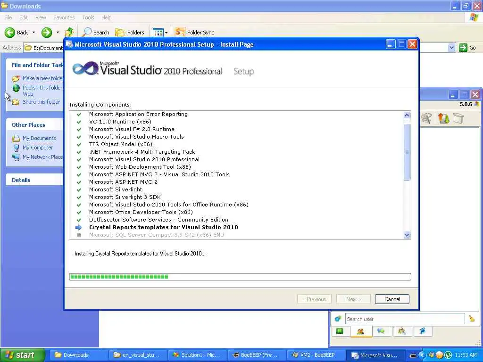Open My Documents in Other Places
483x362 pixels.
coord(39,138)
